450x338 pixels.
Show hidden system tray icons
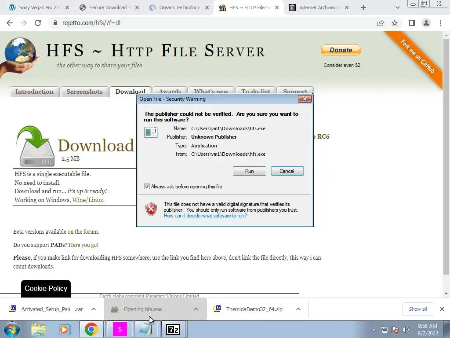[374, 330]
